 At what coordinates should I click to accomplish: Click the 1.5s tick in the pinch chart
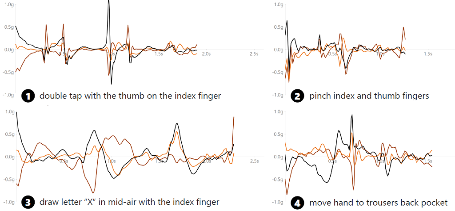[427, 54]
